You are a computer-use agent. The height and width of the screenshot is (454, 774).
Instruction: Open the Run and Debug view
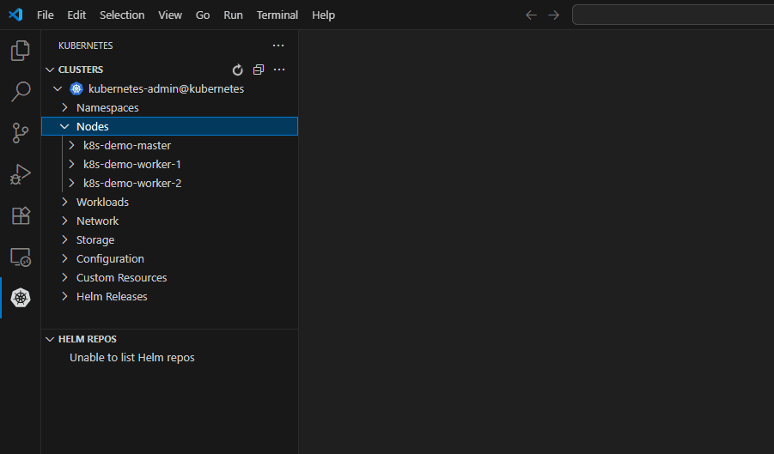(x=20, y=174)
